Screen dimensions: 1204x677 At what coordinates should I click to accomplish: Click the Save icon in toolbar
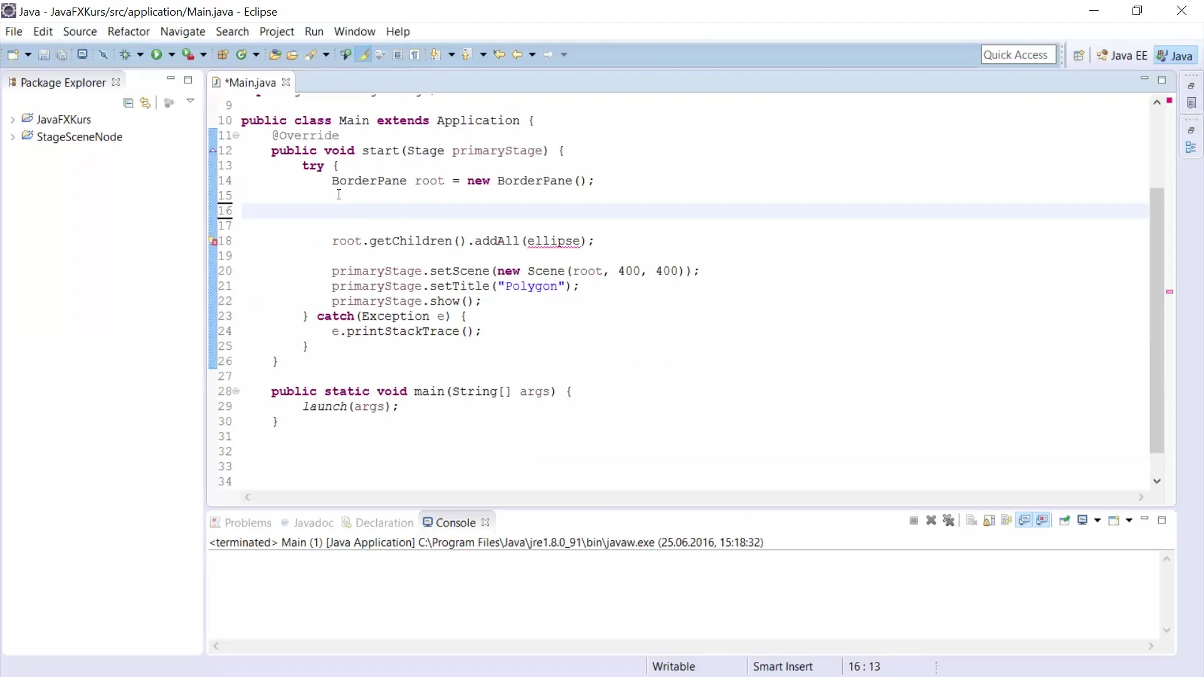(44, 55)
